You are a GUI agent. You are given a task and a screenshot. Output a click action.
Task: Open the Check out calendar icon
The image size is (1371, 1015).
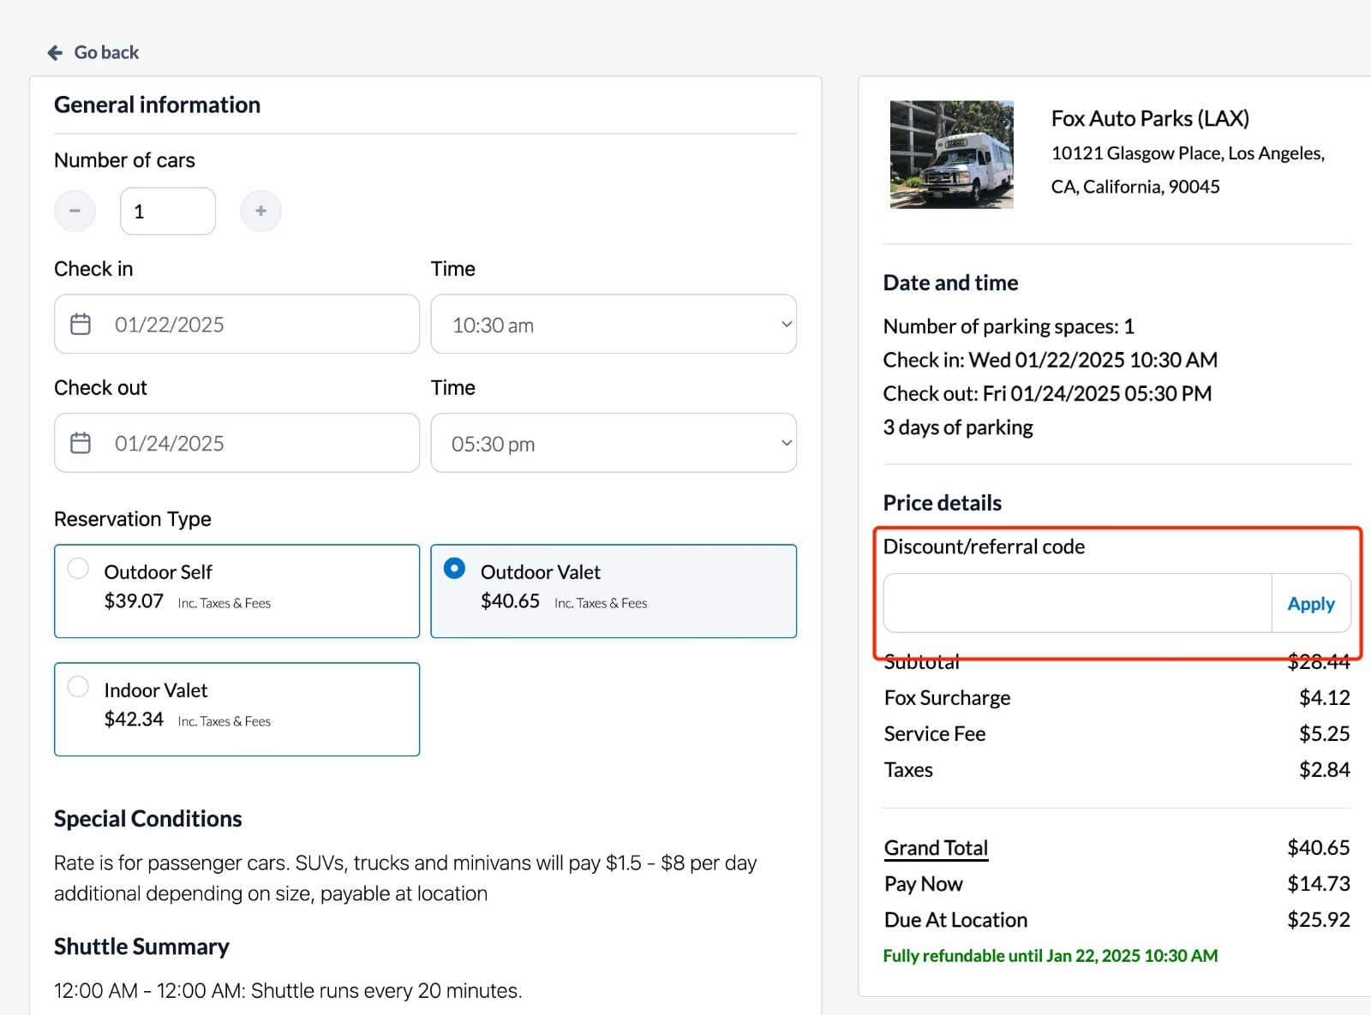[x=81, y=443]
